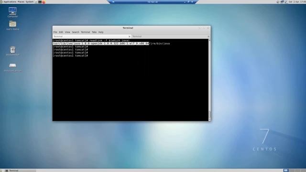Launch terminal from the top panel launcher
The height and width of the screenshot is (172, 306).
pyautogui.click(x=40, y=2)
